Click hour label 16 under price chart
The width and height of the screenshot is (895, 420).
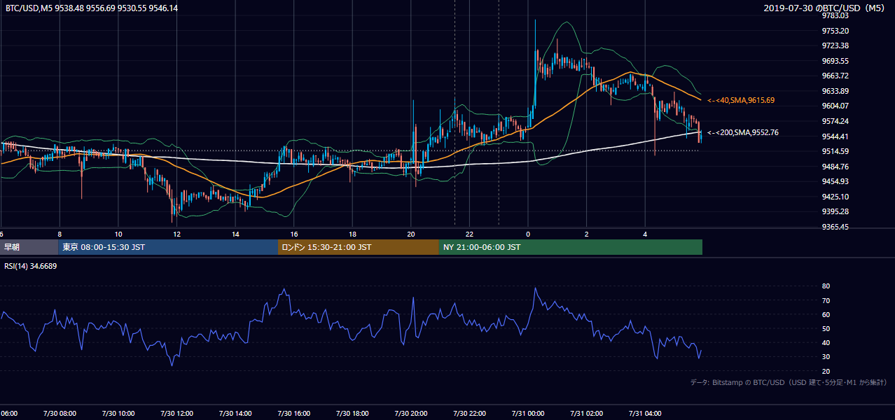[x=294, y=234]
